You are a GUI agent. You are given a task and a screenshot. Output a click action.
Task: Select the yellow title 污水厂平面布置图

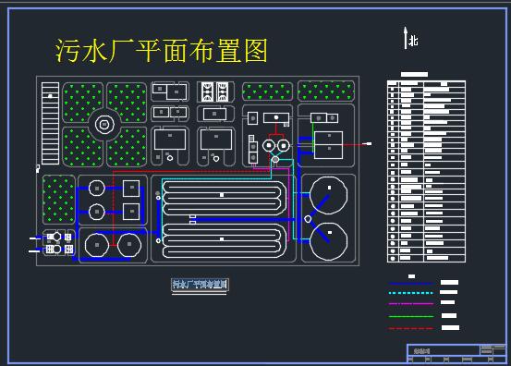coord(162,51)
